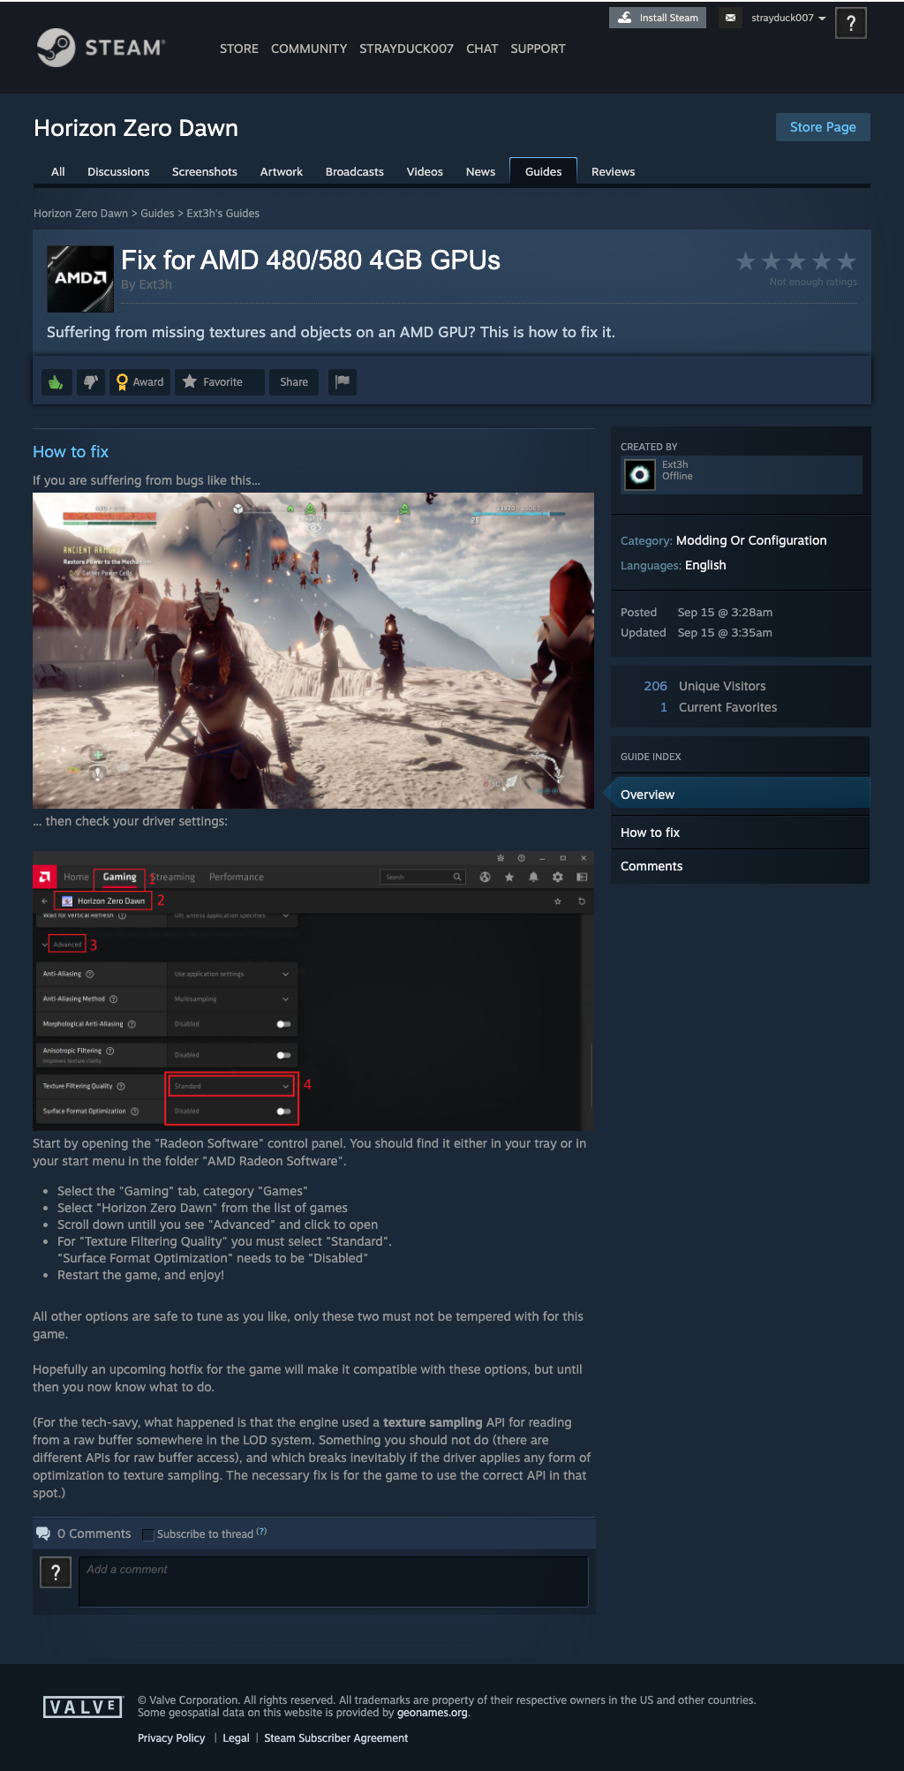Click the question mark help icon in header

click(x=851, y=23)
